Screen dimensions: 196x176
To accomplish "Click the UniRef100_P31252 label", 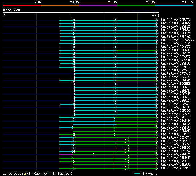I will coord(176,151).
